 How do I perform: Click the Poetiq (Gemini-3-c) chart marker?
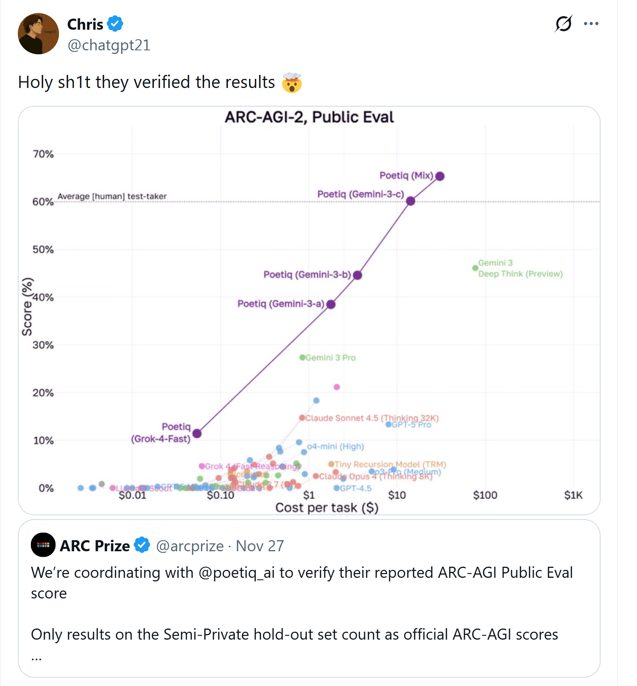(x=411, y=201)
